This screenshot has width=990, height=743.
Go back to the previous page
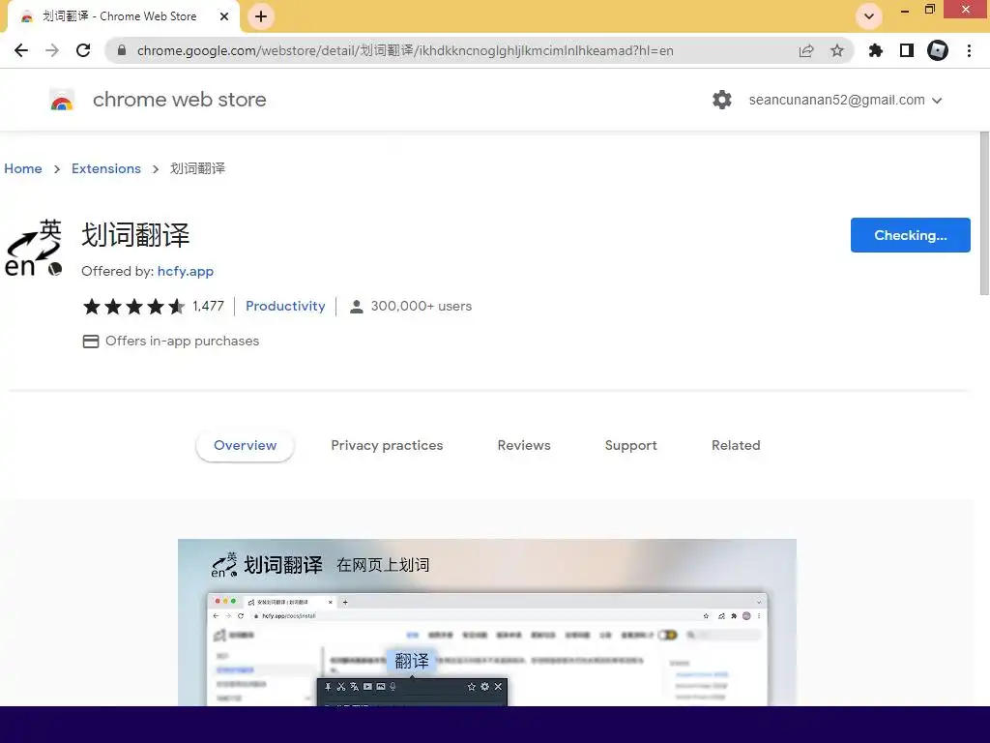[x=21, y=50]
